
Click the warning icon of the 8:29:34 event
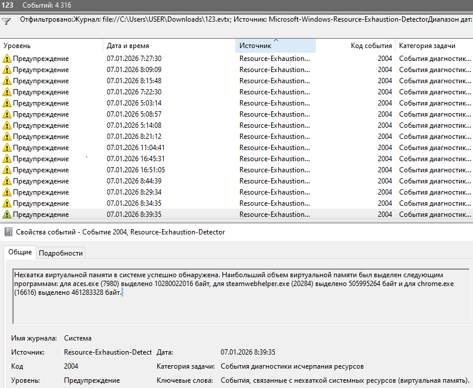click(x=6, y=192)
